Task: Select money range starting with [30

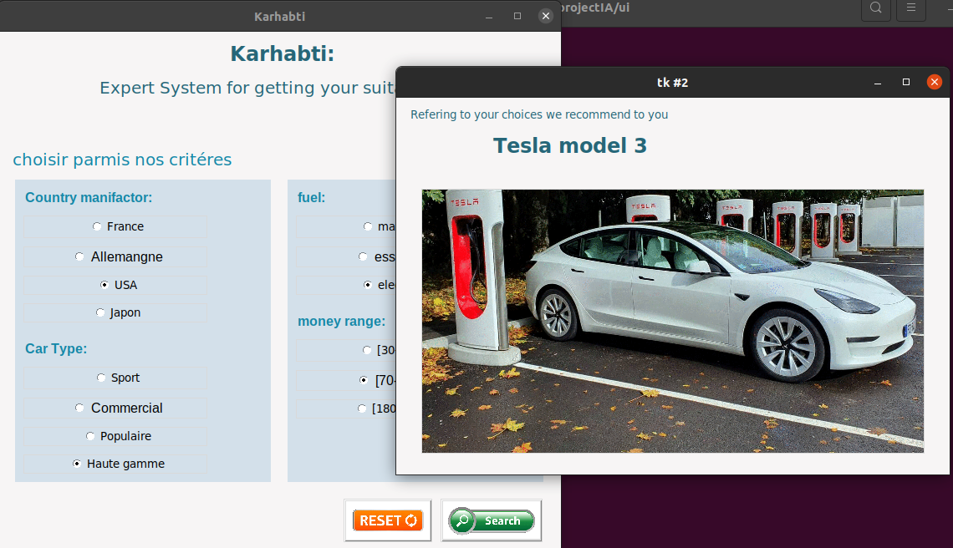Action: coord(346,350)
